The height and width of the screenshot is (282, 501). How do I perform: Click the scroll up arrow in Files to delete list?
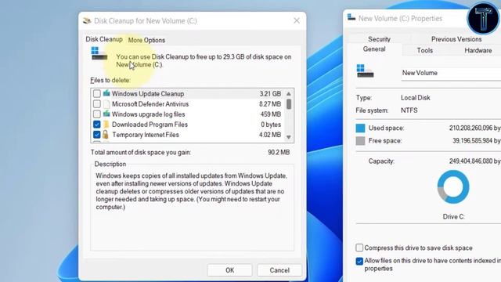click(x=289, y=94)
